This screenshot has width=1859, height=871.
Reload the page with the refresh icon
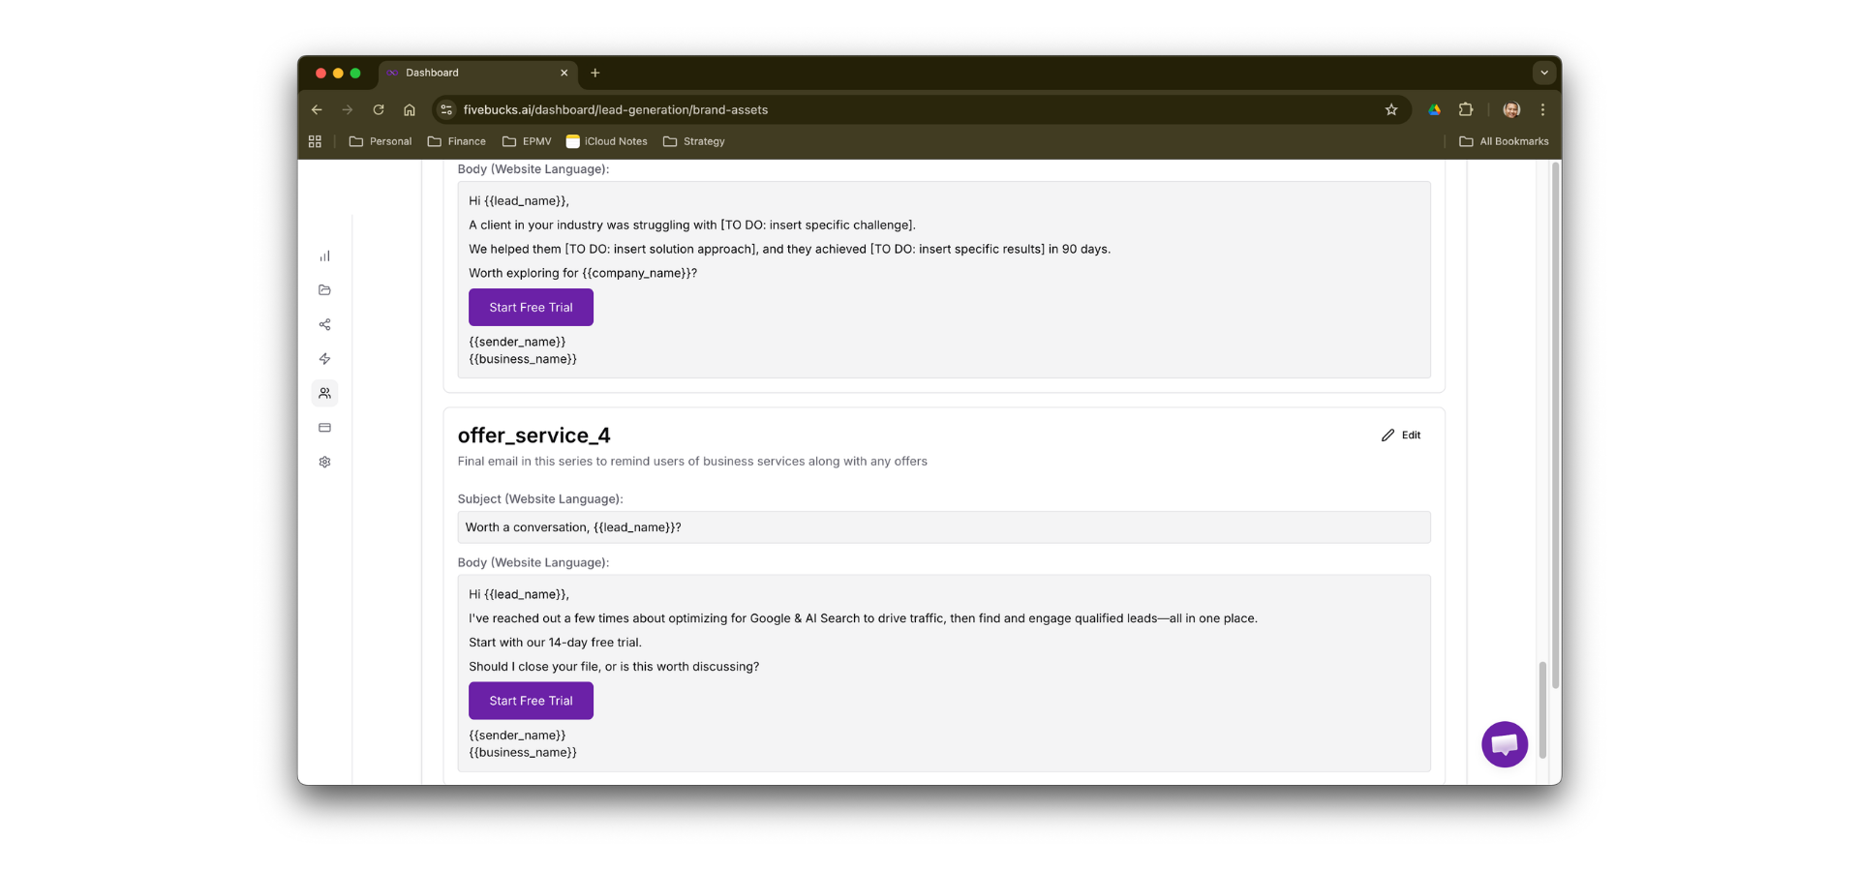(379, 109)
